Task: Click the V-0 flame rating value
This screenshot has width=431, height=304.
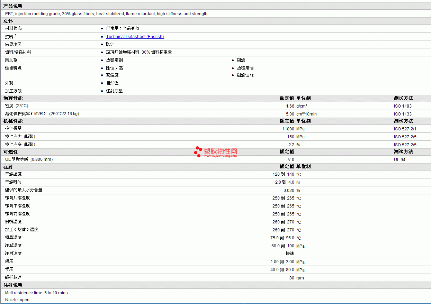Action: click(x=291, y=160)
